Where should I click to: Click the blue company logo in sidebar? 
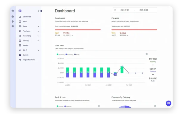(x=20, y=11)
